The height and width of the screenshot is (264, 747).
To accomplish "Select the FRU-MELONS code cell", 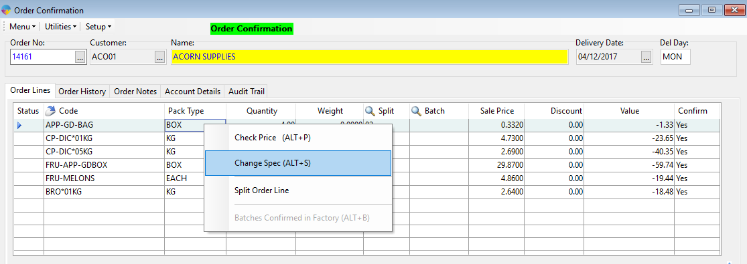I will click(x=104, y=178).
